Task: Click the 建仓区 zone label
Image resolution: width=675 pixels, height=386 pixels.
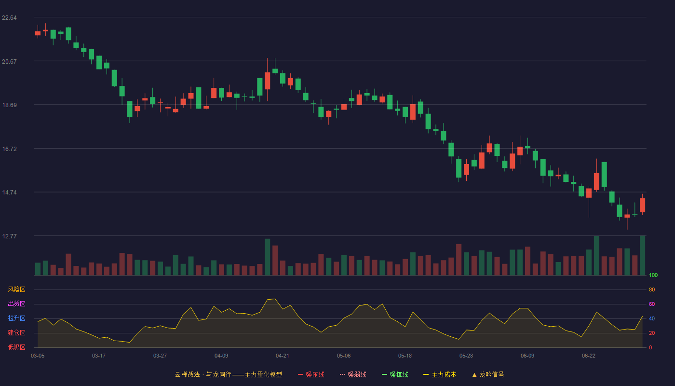Action: point(16,333)
